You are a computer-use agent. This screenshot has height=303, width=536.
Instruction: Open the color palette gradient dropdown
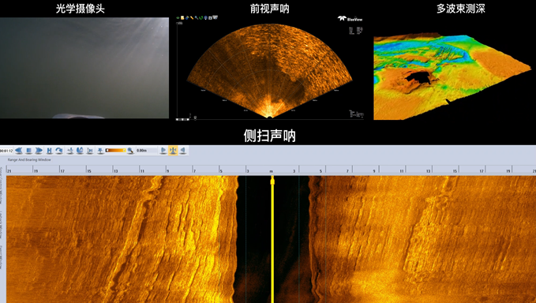(115, 150)
